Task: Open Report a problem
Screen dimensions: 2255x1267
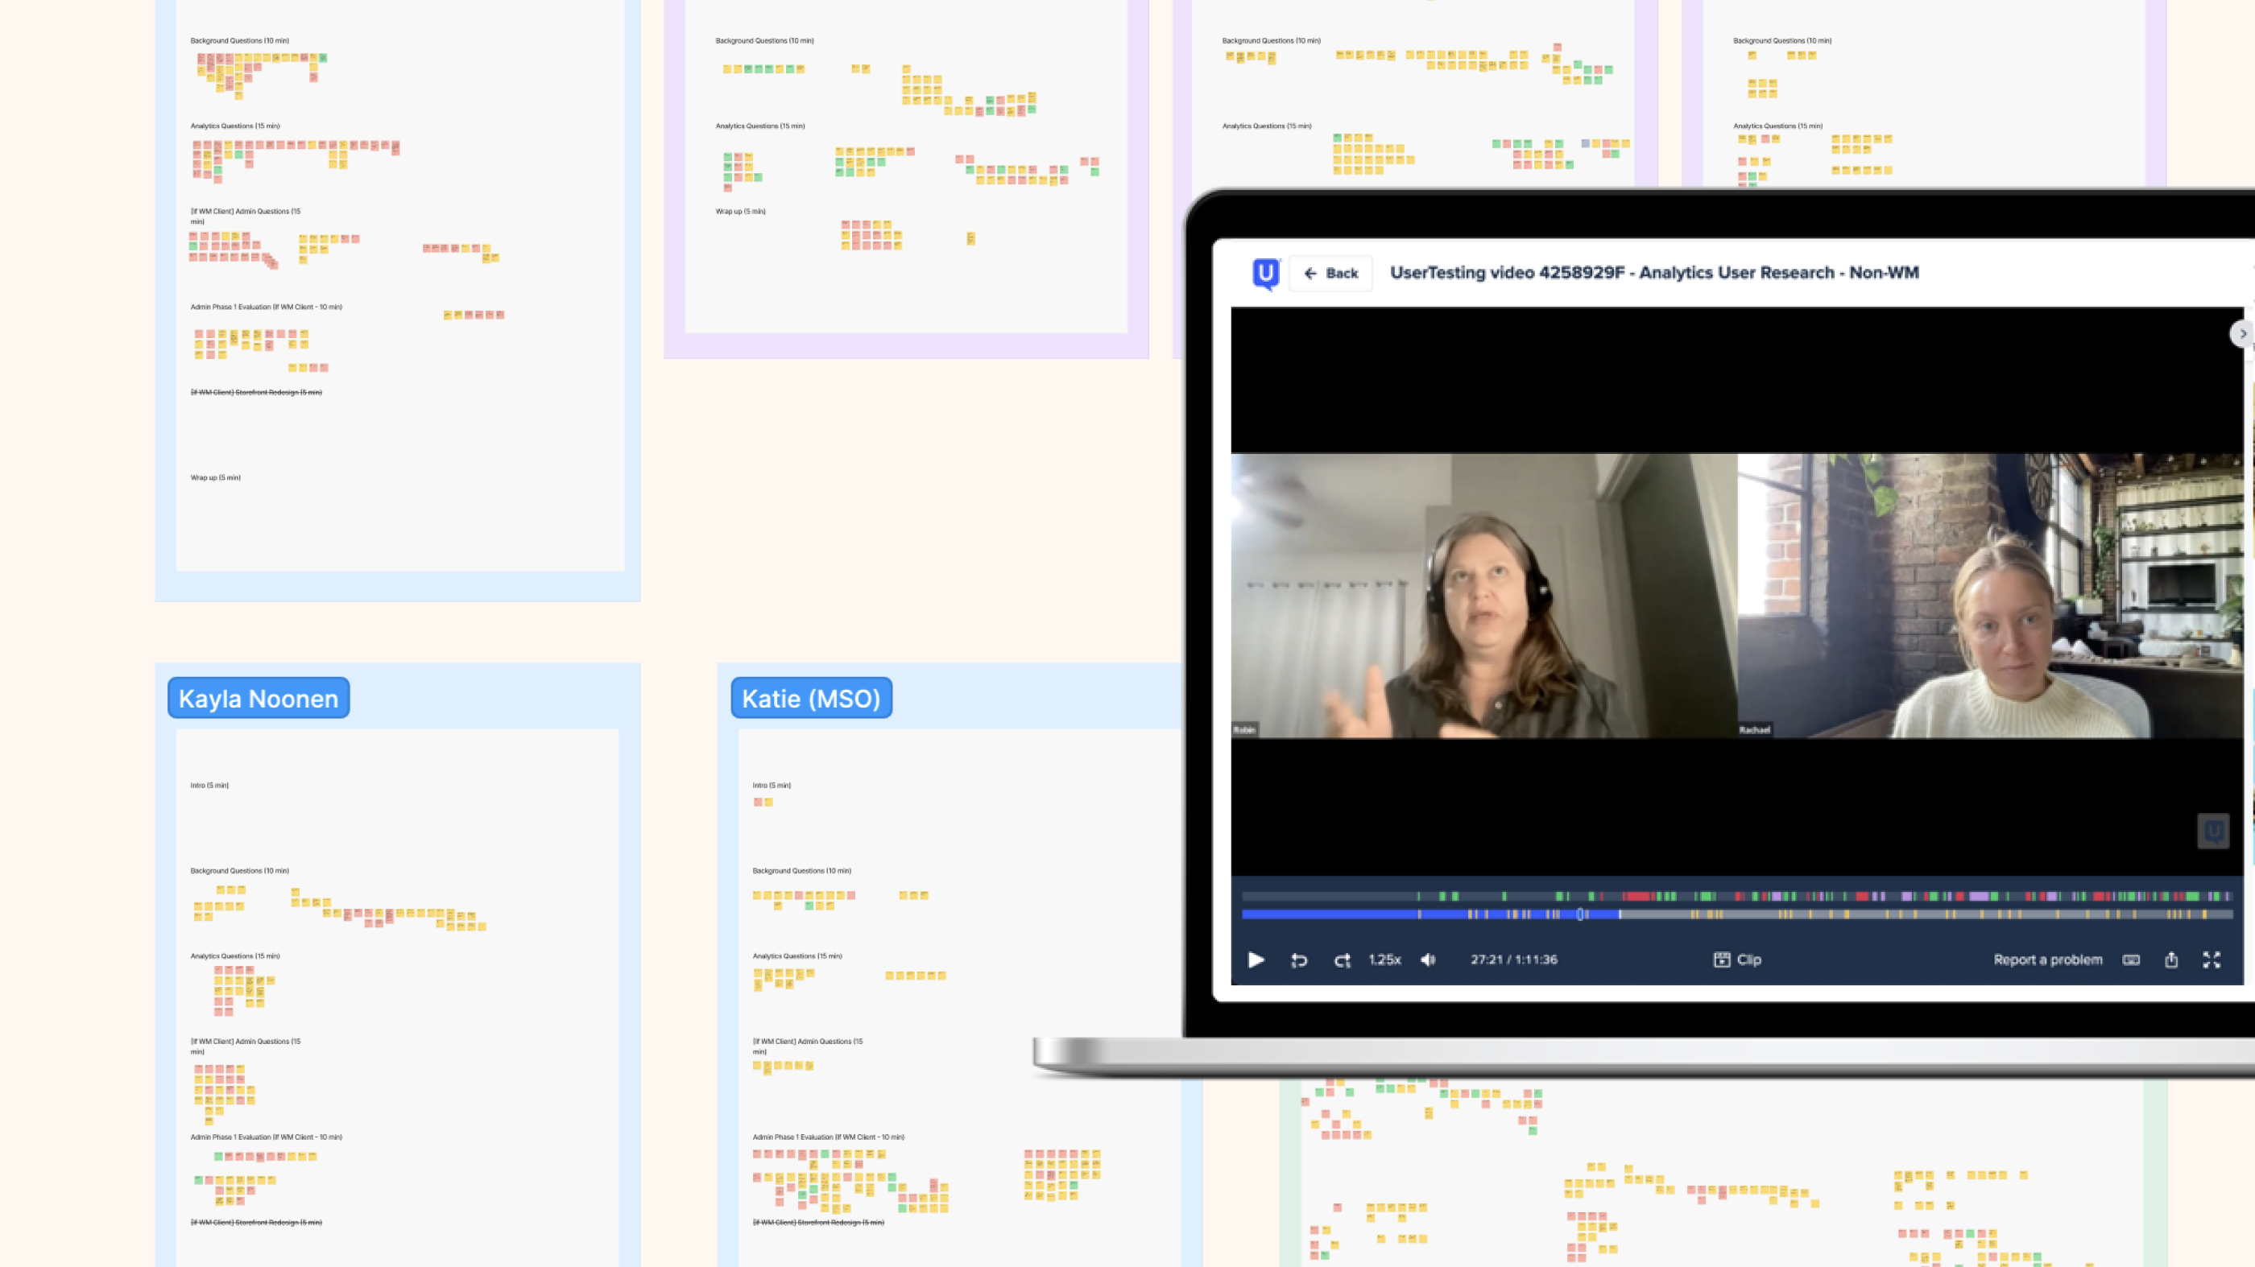Action: [x=2046, y=959]
